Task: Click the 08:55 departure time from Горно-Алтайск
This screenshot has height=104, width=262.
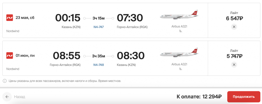Action: click(67, 56)
